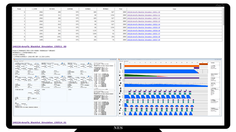
Task: Open case link ending 150531_07 in table
Action: point(143,34)
